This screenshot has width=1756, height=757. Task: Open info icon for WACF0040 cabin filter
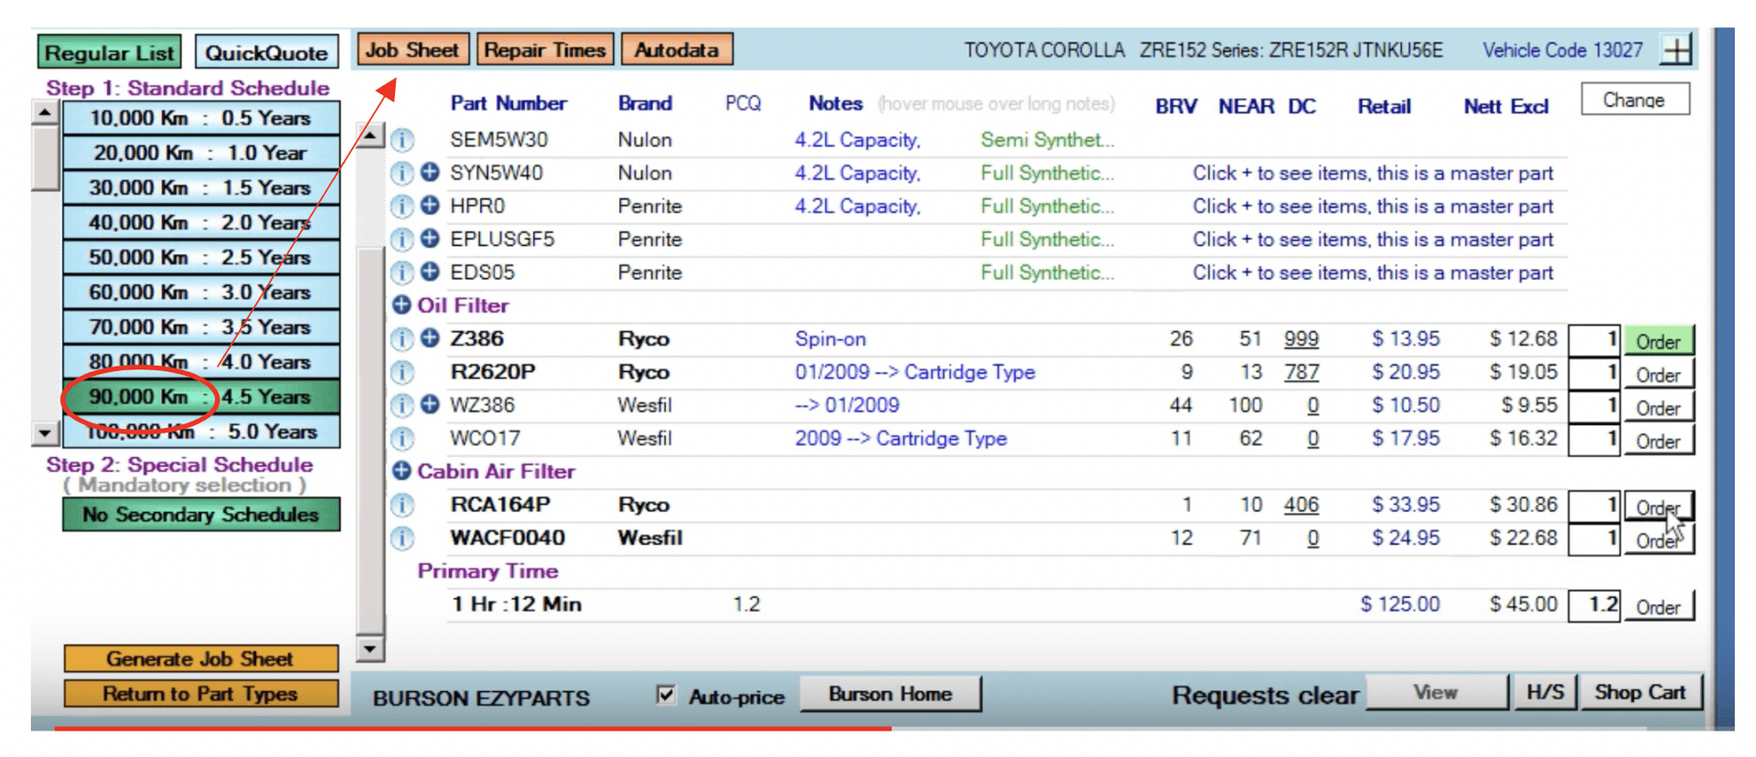click(x=402, y=538)
